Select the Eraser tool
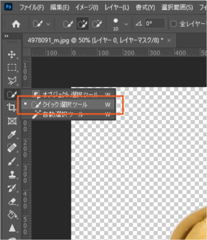 pyautogui.click(x=12, y=201)
